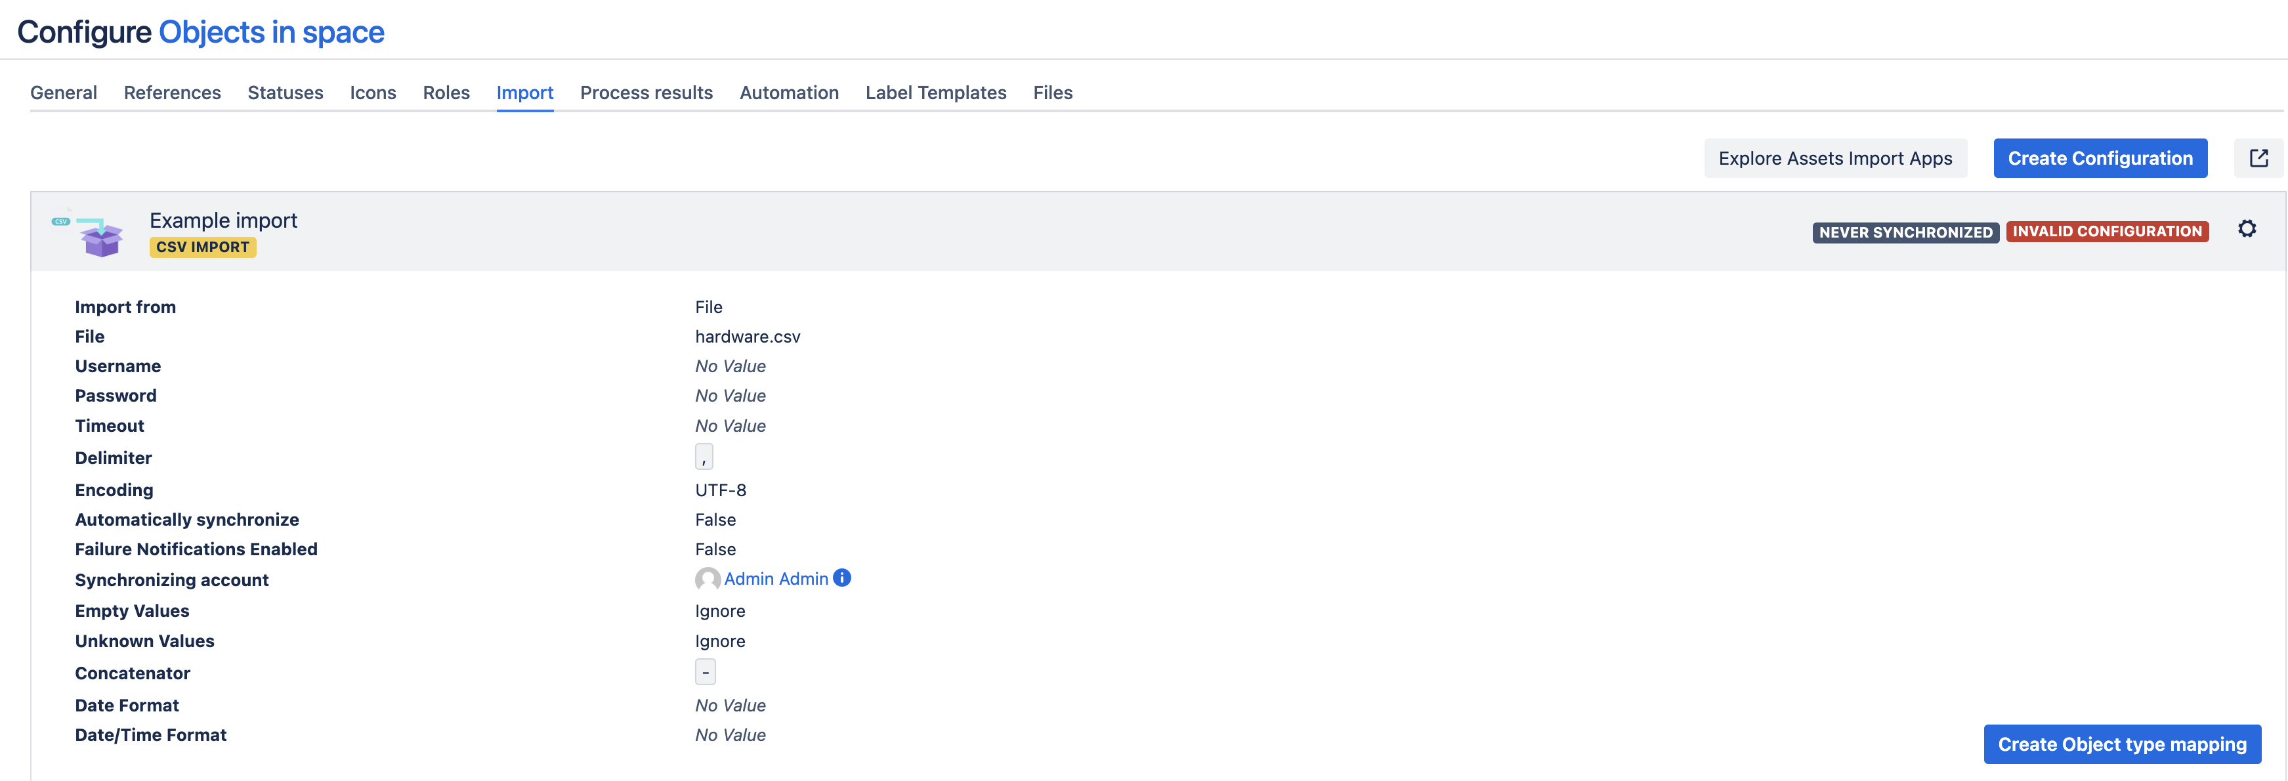Open Explore Assets Import Apps
Screen dimensions: 2288x781
[x=1835, y=158]
